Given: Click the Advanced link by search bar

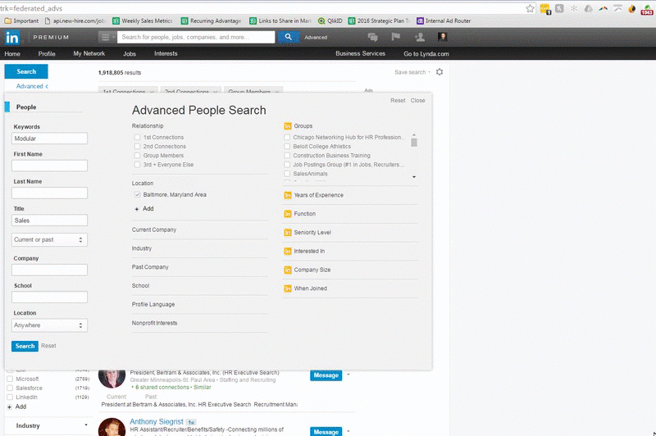Looking at the screenshot, I should pos(316,37).
